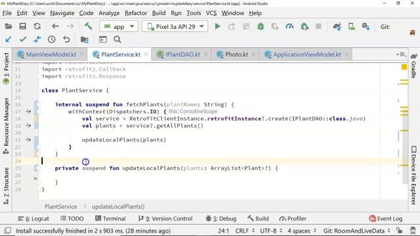Click the Compare with branch icon
The height and width of the screenshot is (236, 420).
pyautogui.click(x=37, y=39)
